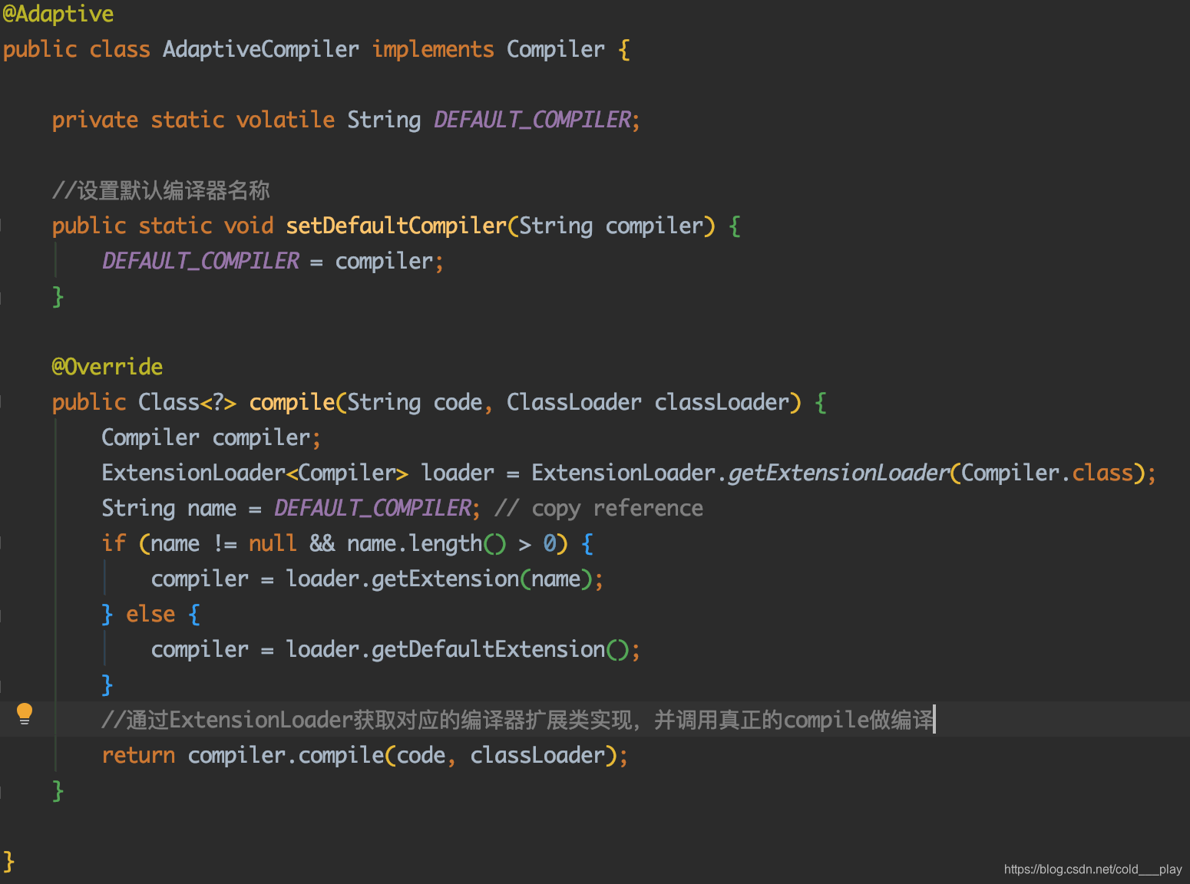
Task: Click DEFAULT_COMPILER in the field declaration
Action: click(x=533, y=120)
